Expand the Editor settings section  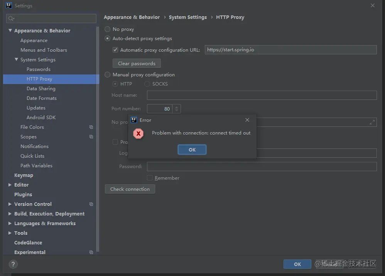coord(10,185)
